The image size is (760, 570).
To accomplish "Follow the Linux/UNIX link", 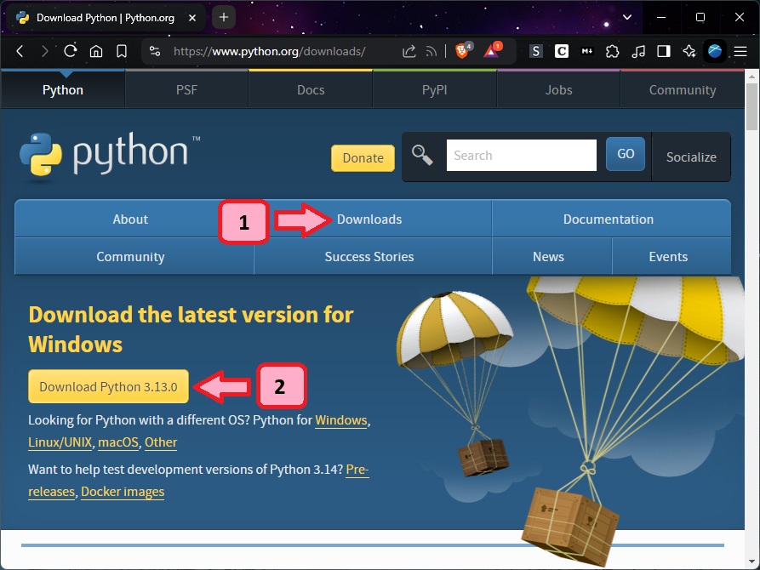I will coord(60,442).
